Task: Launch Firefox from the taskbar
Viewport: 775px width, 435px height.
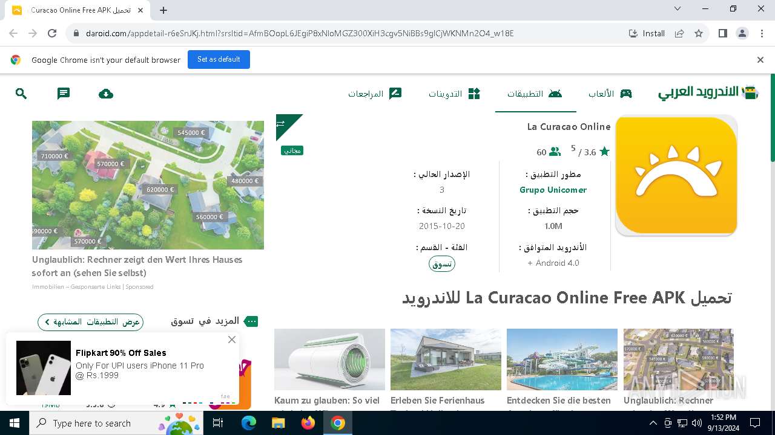Action: [308, 423]
